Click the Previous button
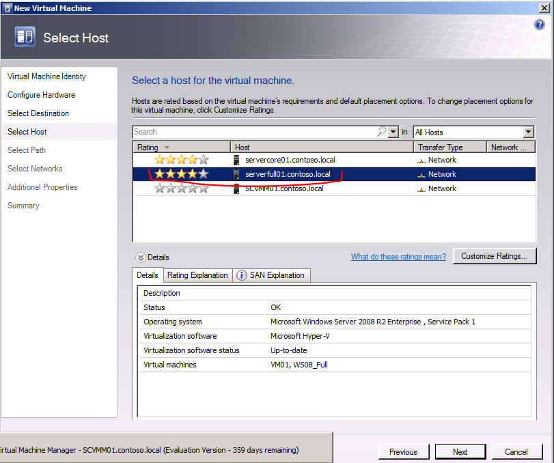 click(x=404, y=451)
